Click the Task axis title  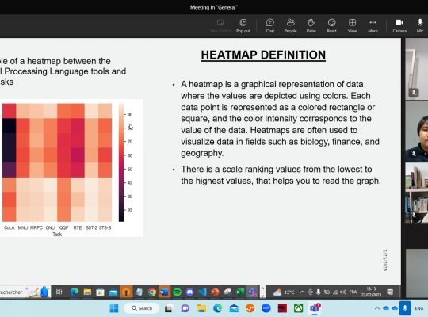click(57, 235)
